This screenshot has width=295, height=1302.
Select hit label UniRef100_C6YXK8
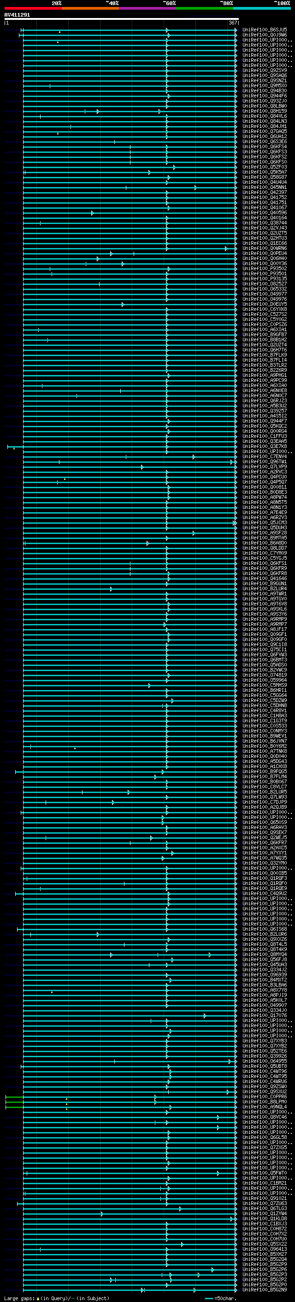265,309
